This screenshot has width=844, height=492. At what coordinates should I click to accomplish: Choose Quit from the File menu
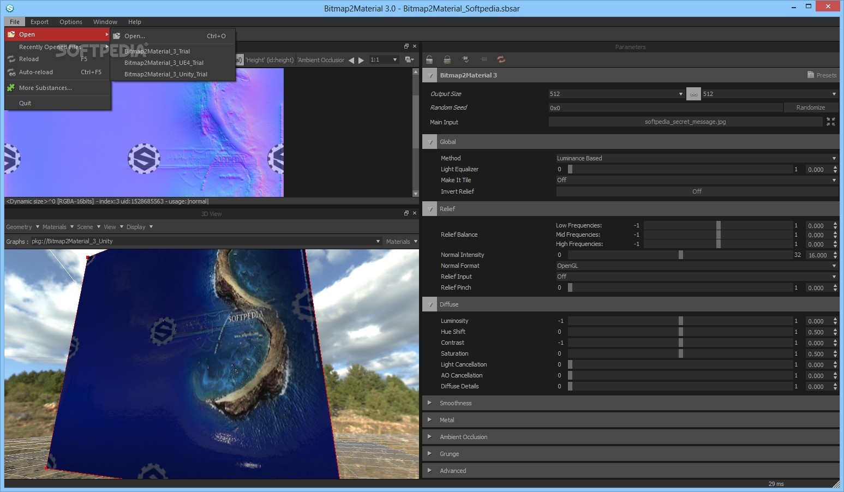[x=58, y=103]
